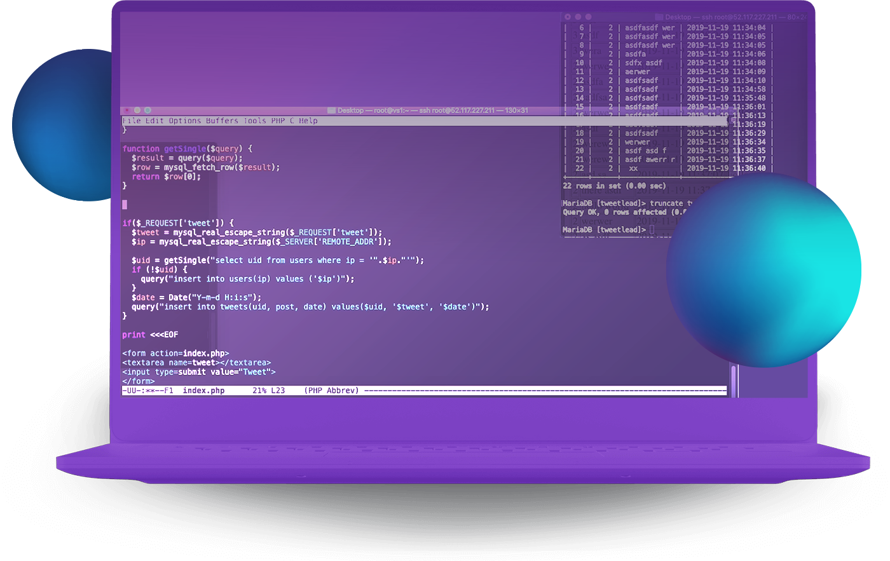890x561 pixels.
Task: Click the '$uid = getSingle("select uid' line
Action: [278, 260]
